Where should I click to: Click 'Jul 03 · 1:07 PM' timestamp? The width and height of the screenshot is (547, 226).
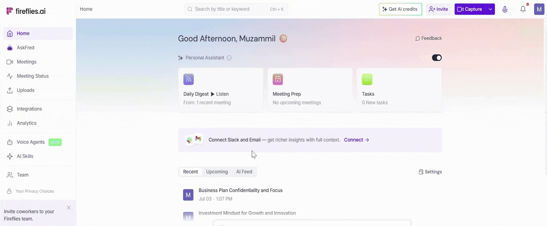[x=215, y=199]
